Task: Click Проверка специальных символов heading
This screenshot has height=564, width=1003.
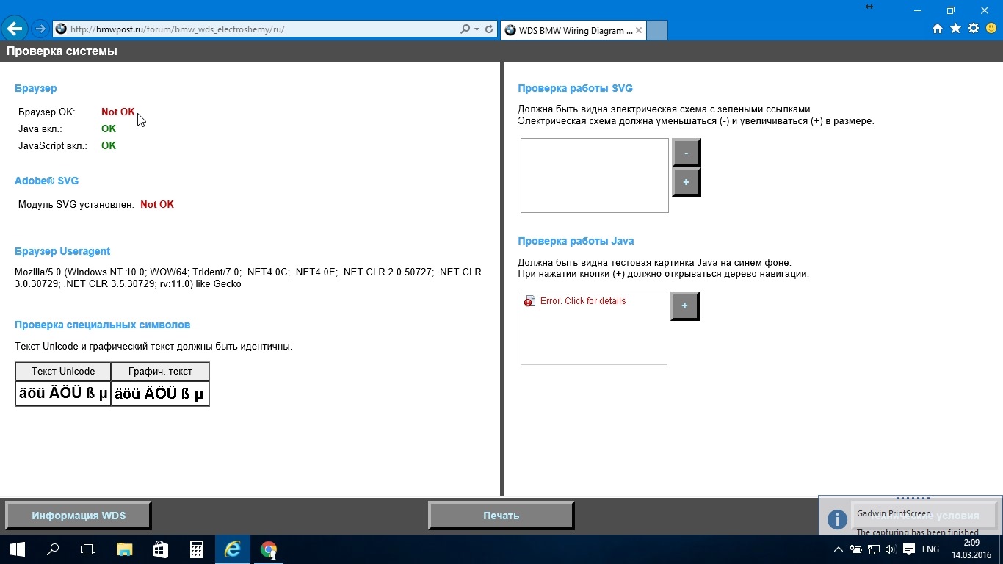Action: [x=102, y=325]
